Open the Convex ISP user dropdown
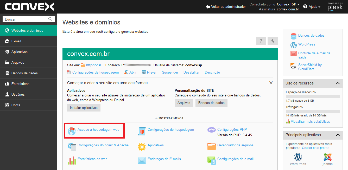 click(288, 4)
